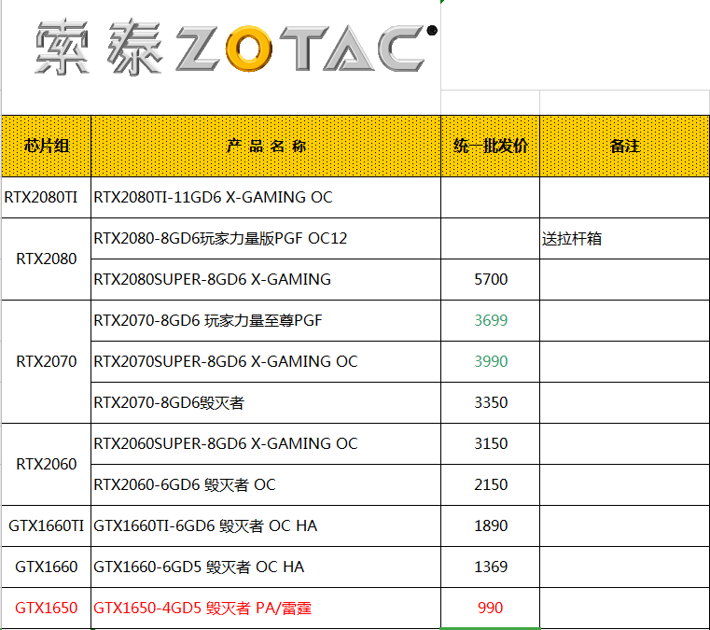
Task: Select the green price 3699
Action: (x=490, y=320)
